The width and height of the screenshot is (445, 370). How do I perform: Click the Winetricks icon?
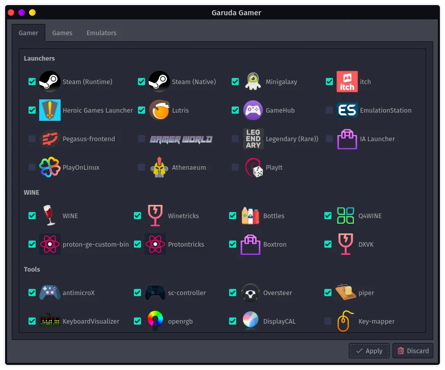[155, 216]
